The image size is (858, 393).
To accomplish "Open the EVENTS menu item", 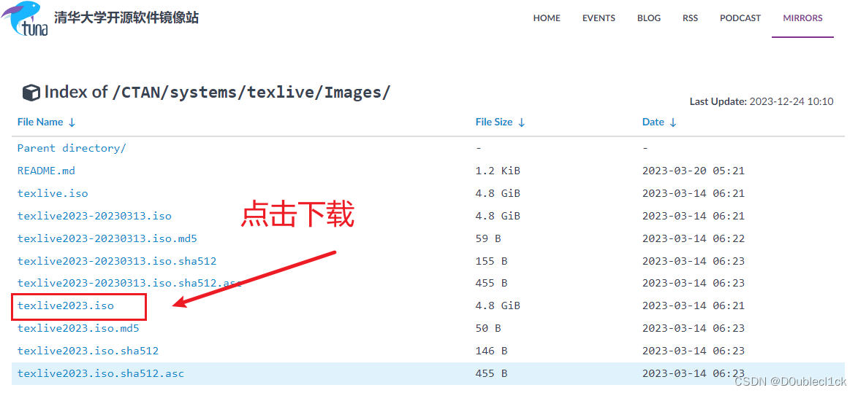I will (599, 18).
